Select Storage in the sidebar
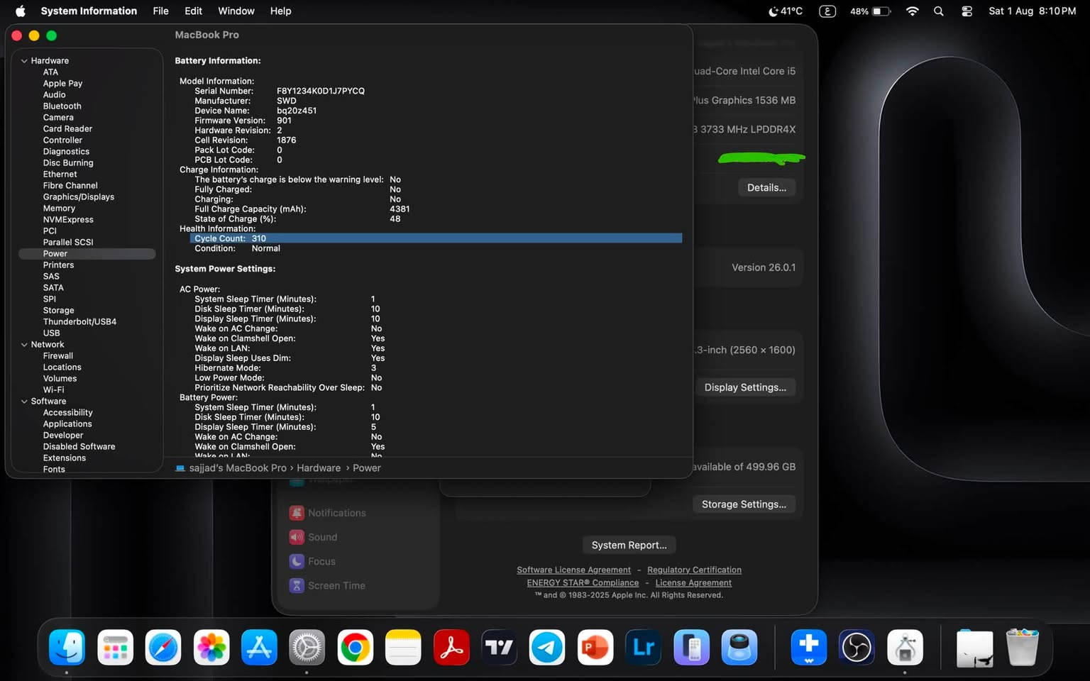 coord(58,311)
